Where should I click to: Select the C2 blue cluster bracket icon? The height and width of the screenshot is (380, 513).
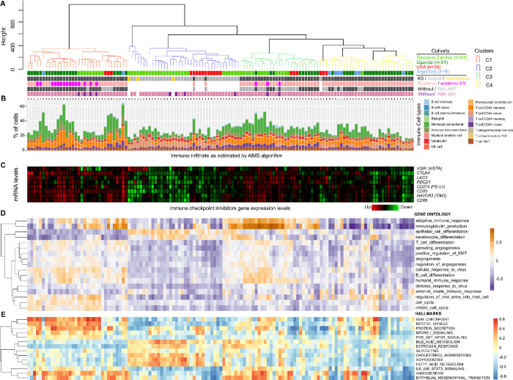[x=478, y=68]
